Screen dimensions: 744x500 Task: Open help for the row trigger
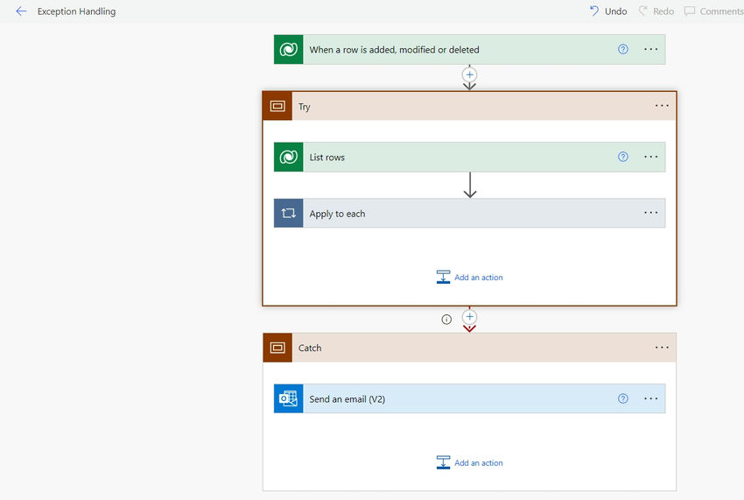[x=623, y=49]
